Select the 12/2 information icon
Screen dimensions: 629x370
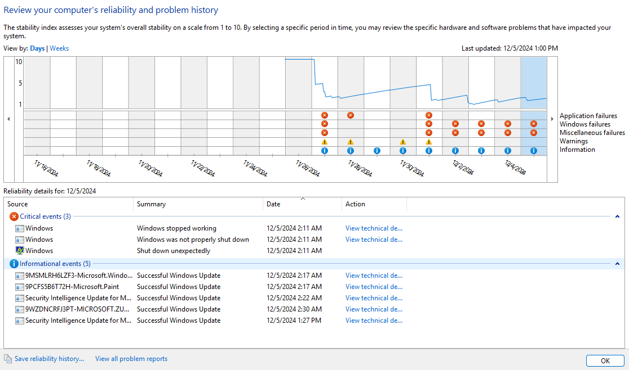pyautogui.click(x=455, y=151)
